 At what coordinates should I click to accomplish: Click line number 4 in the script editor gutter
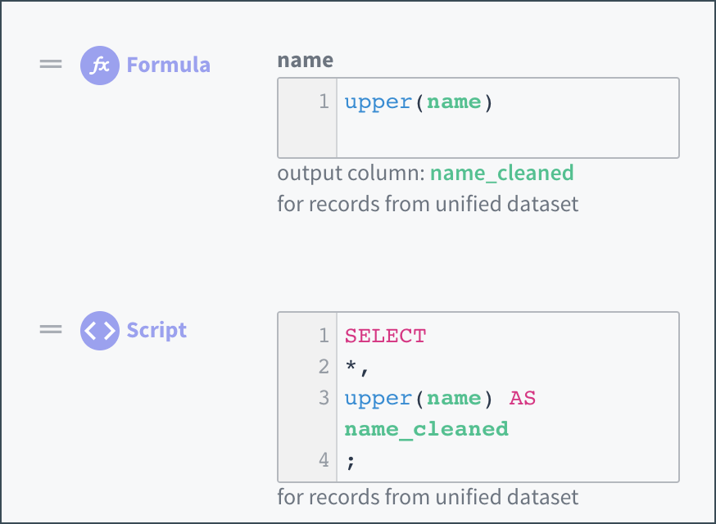324,460
